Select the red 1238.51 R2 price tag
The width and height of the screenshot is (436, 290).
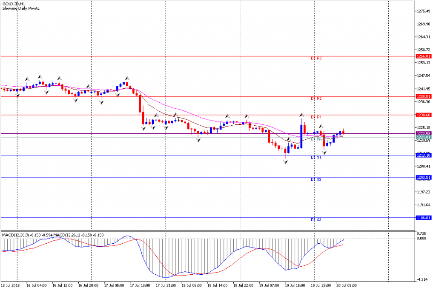point(424,96)
